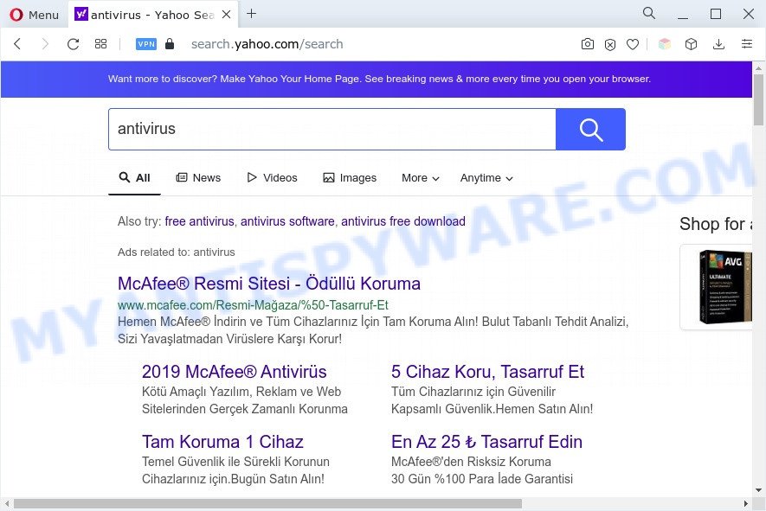The image size is (766, 511).
Task: Open the Speed Dial start page
Action: [100, 44]
